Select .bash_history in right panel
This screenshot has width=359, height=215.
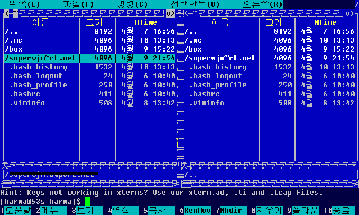tap(269, 67)
